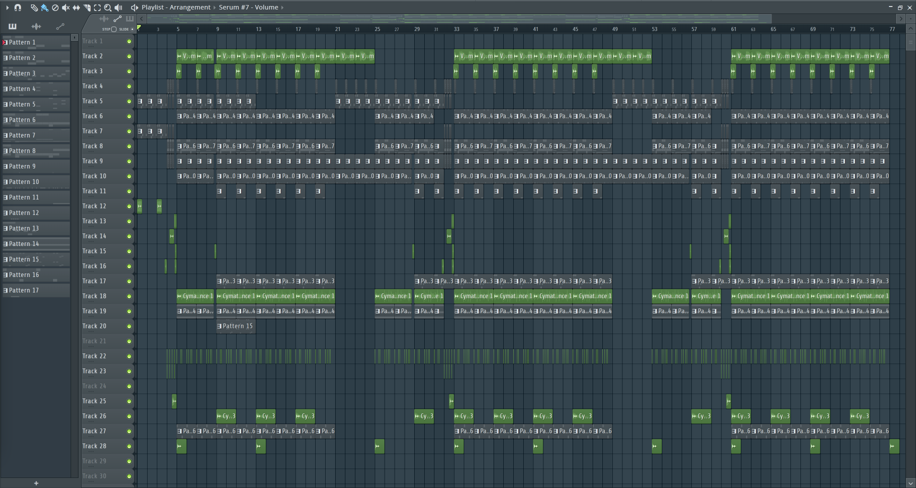
Task: Select Pattern 4 in the picker
Action: [x=36, y=89]
